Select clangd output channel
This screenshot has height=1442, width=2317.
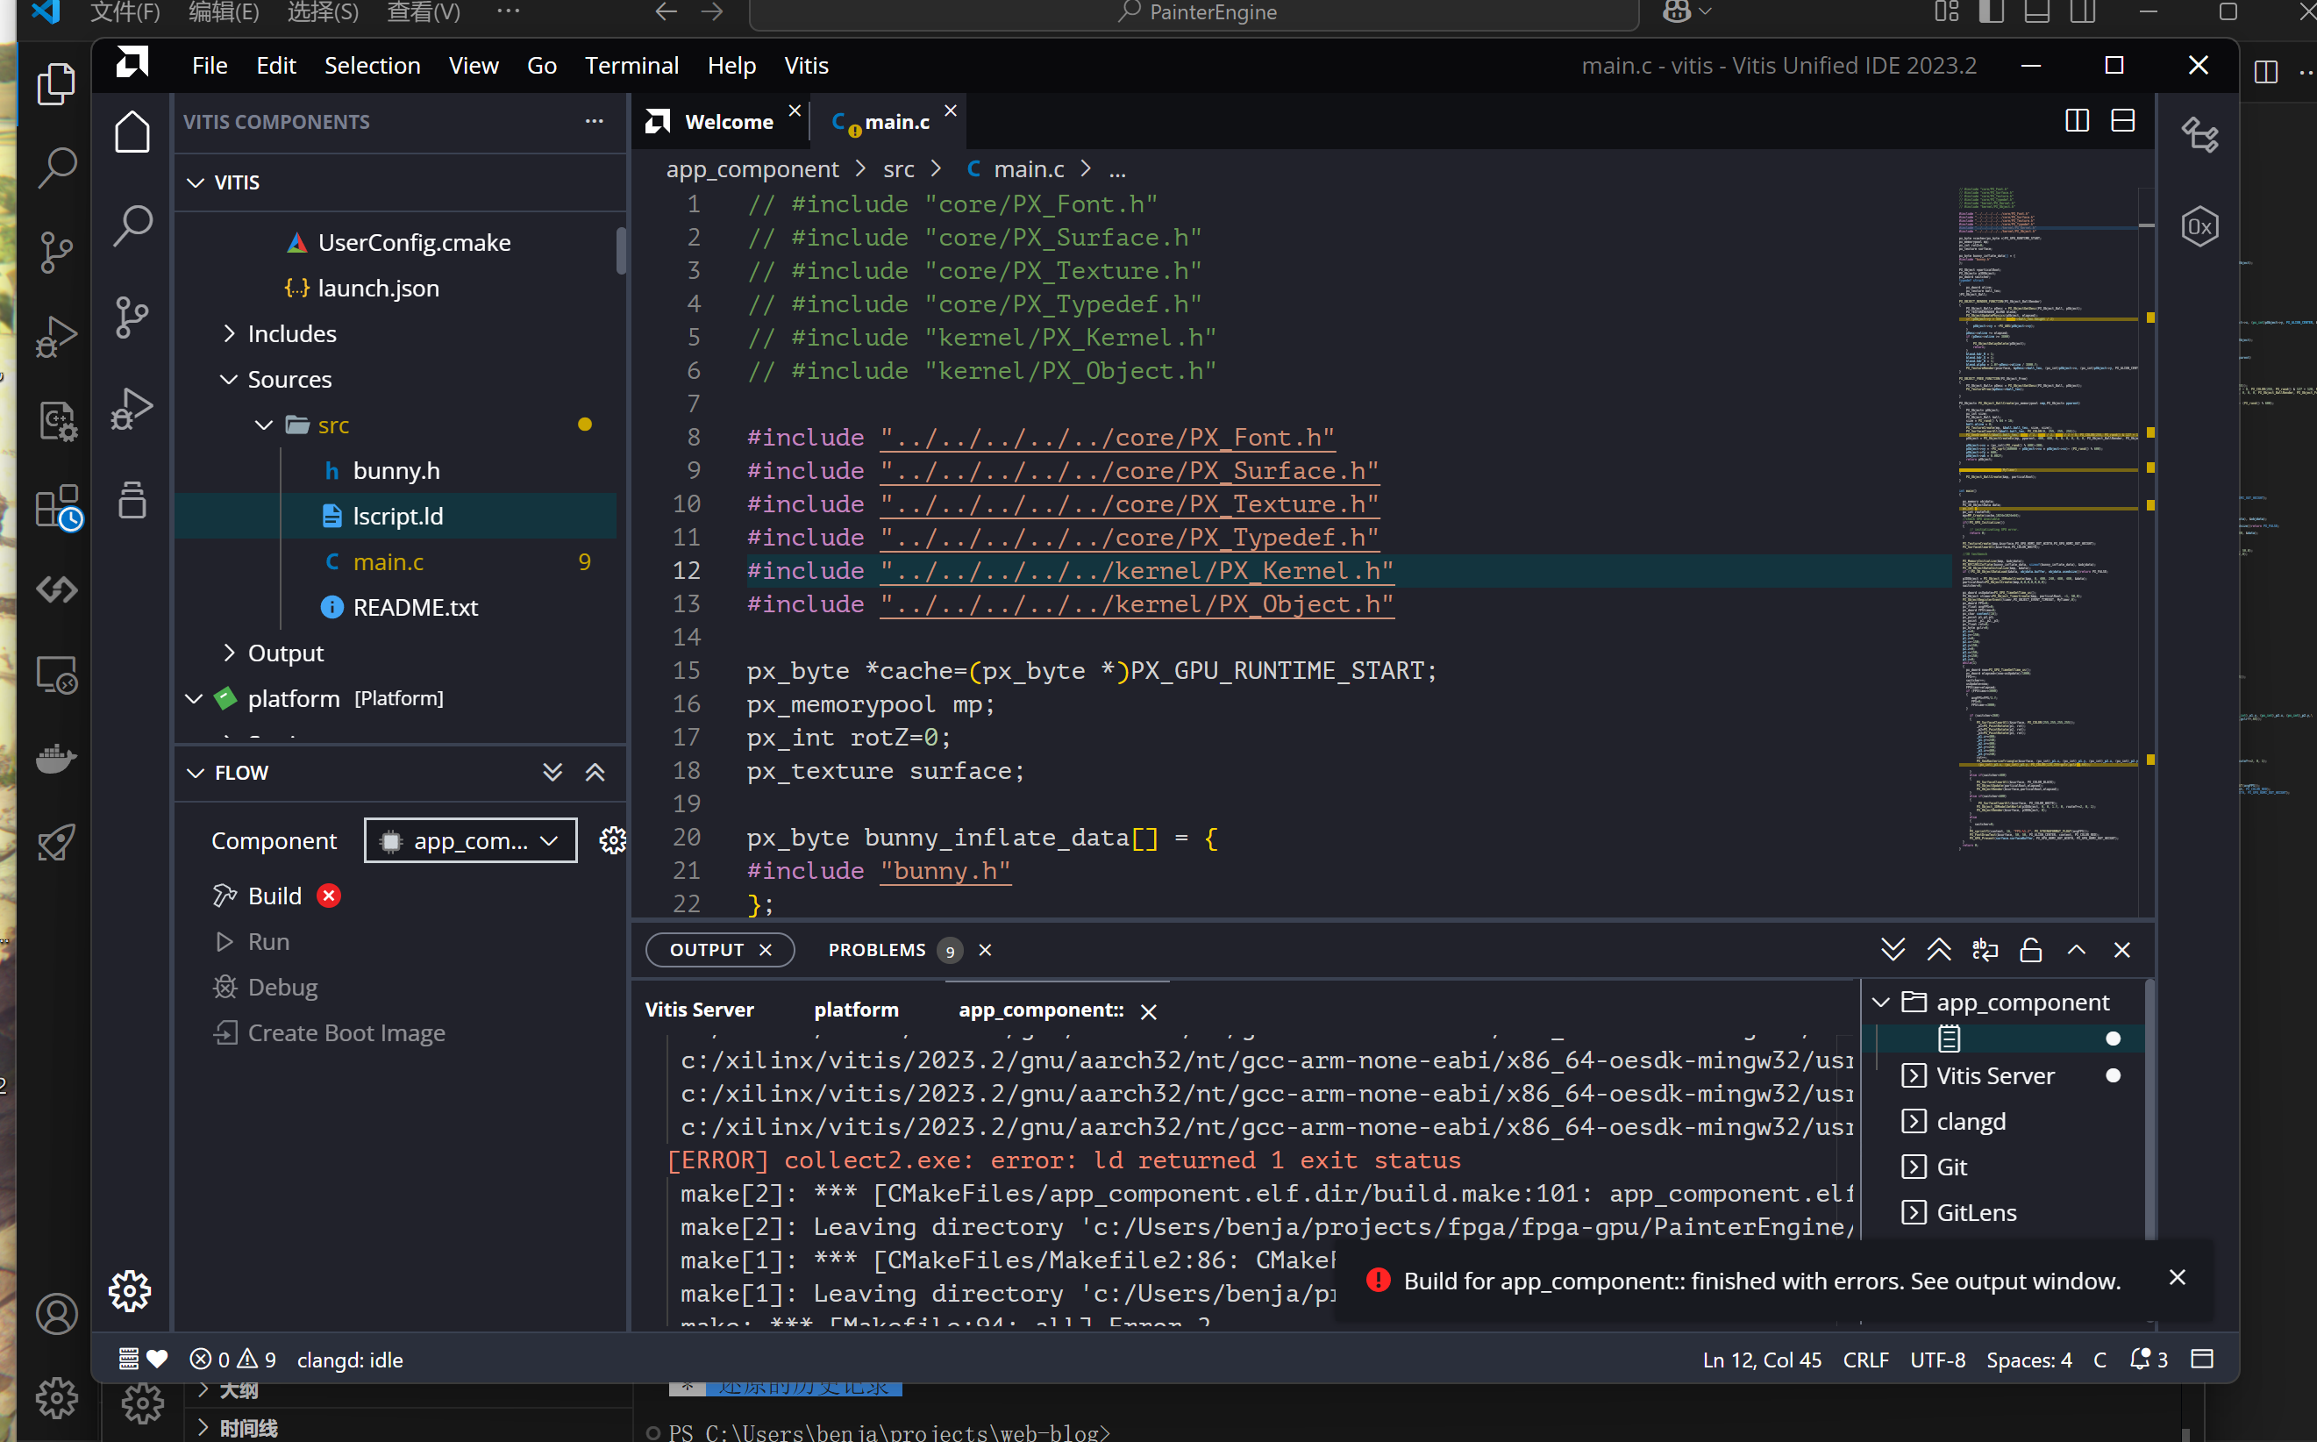click(1971, 1122)
